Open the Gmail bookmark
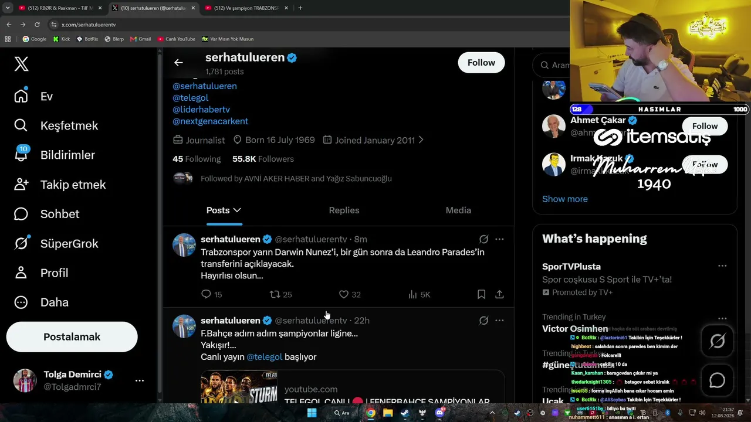The width and height of the screenshot is (751, 422). [140, 39]
